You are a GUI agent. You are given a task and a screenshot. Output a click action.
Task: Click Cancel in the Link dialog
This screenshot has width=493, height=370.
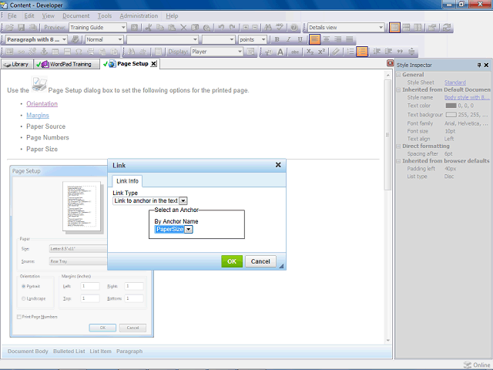[260, 261]
